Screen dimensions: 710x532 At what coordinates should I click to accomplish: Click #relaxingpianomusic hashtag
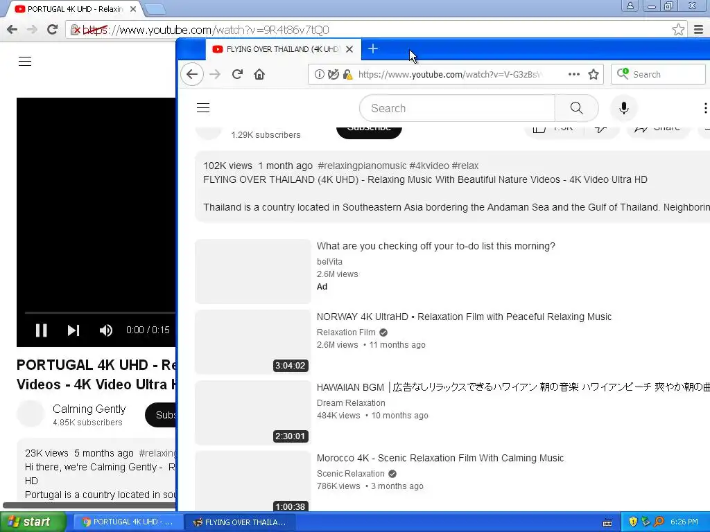tap(362, 166)
